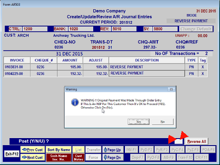220x165 pixels.
Task: Click Srch Name Inv. No. button
Action: (59, 157)
